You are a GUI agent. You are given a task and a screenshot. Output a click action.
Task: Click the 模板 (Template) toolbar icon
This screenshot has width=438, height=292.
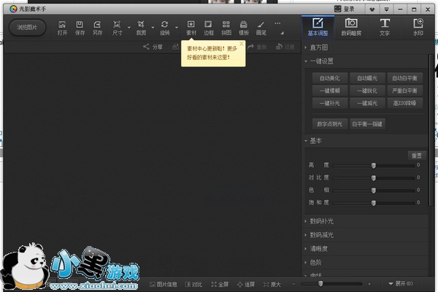244,28
